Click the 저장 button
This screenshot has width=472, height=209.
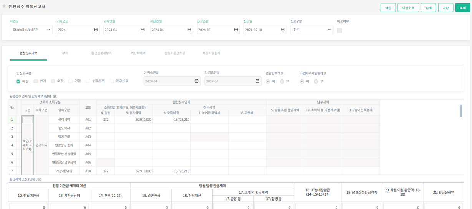tap(445, 8)
